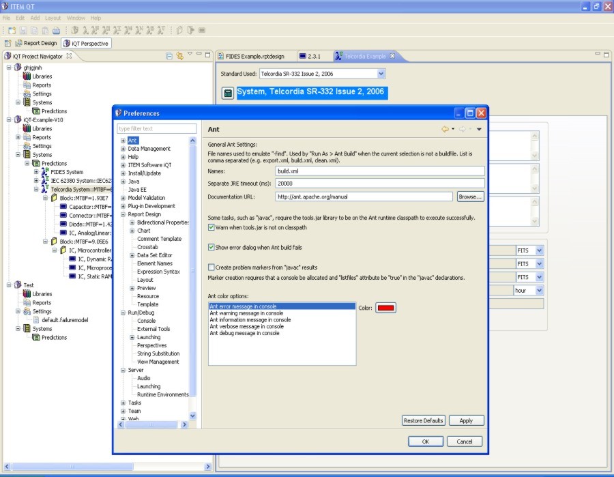The image size is (614, 477).
Task: Open the Standard Used dropdown
Action: [381, 74]
